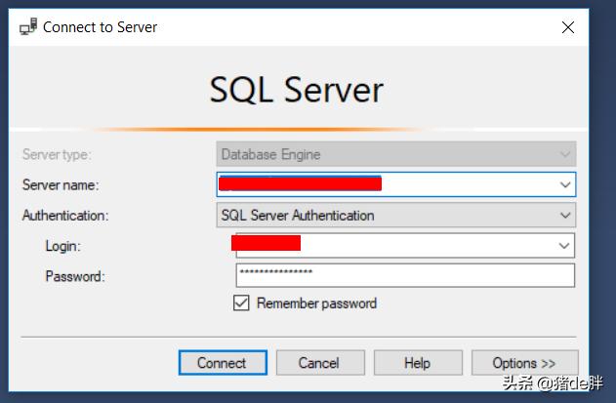The height and width of the screenshot is (403, 616).
Task: Click the Login: label
Action: pos(62,246)
